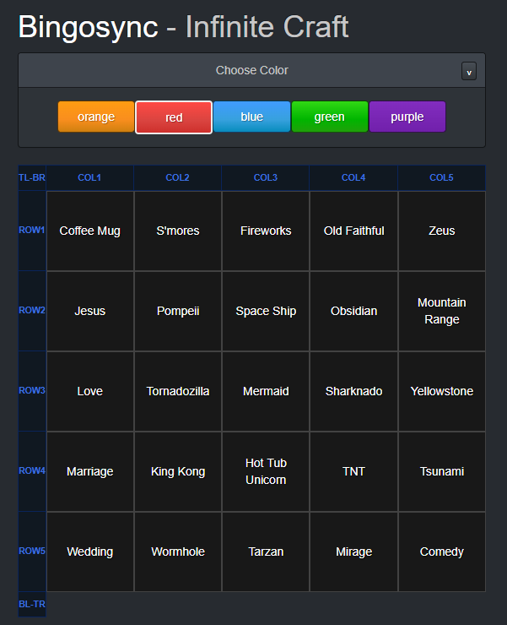Click the Mountain Range cell
Screen dimensions: 507x625
point(441,311)
